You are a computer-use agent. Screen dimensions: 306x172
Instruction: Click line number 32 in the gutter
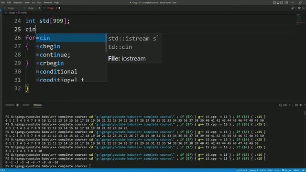pyautogui.click(x=18, y=88)
